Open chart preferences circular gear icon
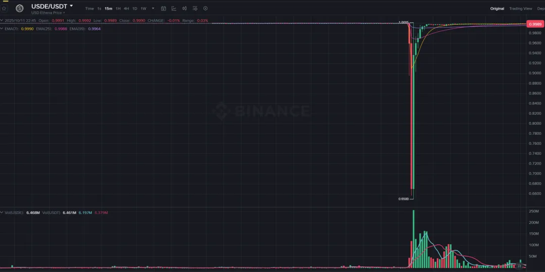 click(205, 9)
